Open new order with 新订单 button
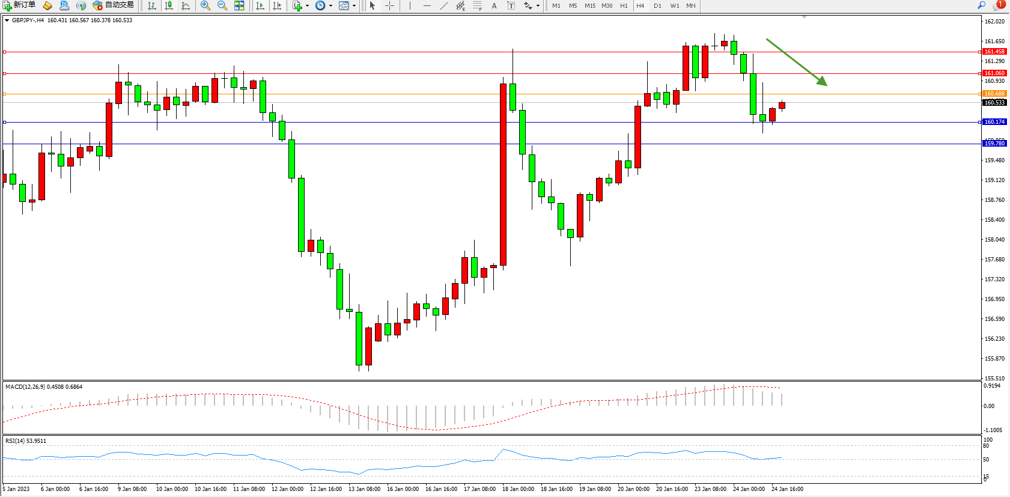The width and height of the screenshot is (1010, 497). (x=19, y=5)
